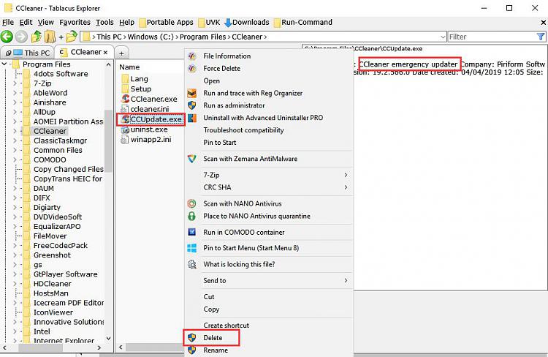Open the View menu
Viewport: 548px width, 357px height.
(46, 23)
